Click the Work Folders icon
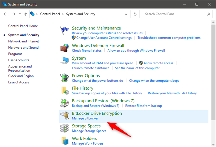Screen dimensions: 216x147 65,141
